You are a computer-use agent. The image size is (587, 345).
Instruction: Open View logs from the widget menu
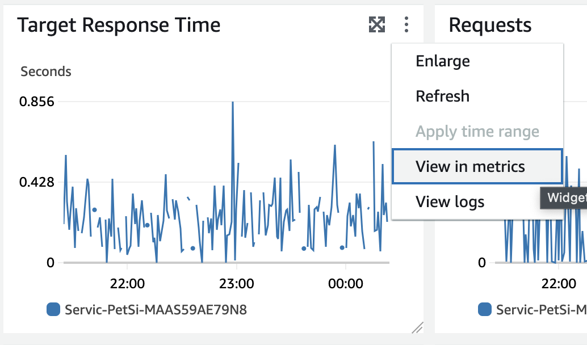point(450,201)
